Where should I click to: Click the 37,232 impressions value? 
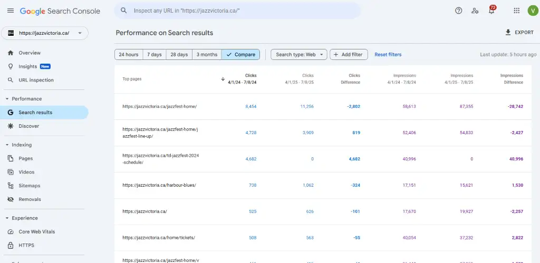466,238
